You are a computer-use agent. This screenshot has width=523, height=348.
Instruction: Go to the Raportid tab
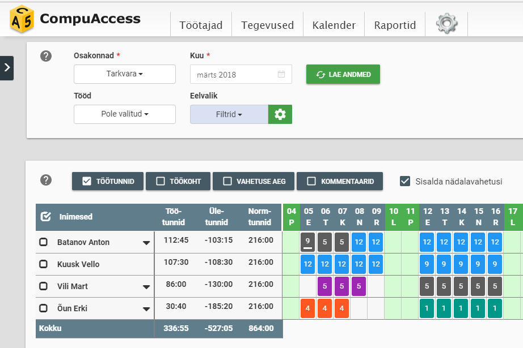pos(395,25)
